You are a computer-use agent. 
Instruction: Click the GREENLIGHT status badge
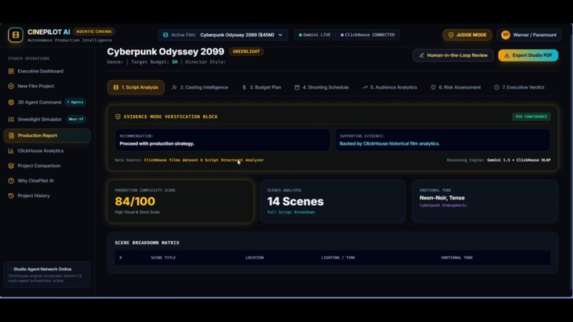pyautogui.click(x=246, y=51)
